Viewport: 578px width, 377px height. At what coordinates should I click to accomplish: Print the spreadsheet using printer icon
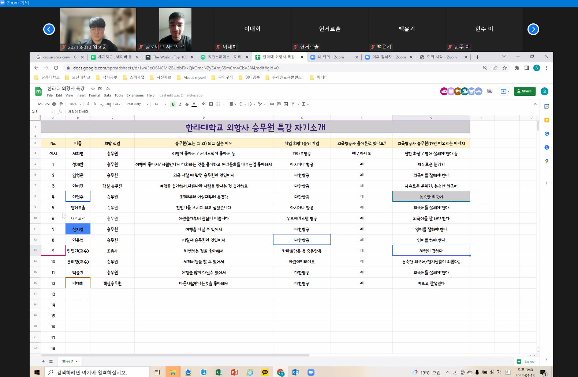click(x=54, y=104)
